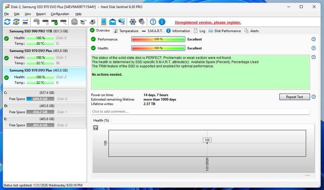The image size is (324, 190).
Task: Switch to the Disk Performance tab
Action: 225,31
